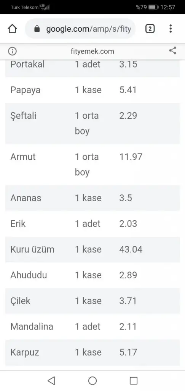Open Chrome three-dot overflow menu
The height and width of the screenshot is (391, 185).
click(170, 29)
